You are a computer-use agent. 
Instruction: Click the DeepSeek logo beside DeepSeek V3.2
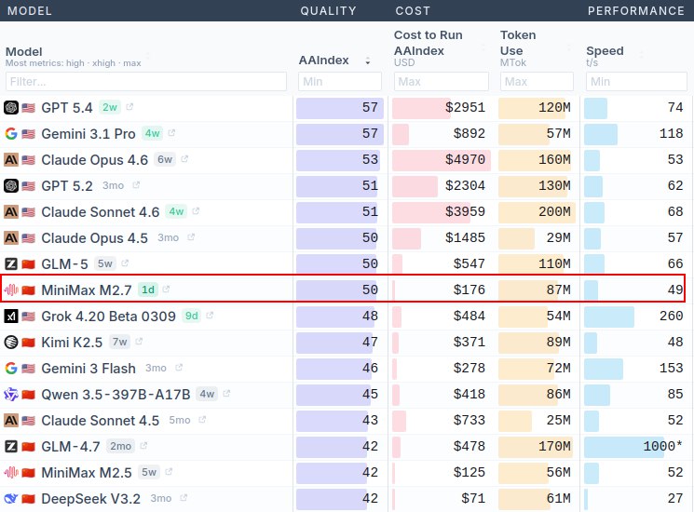(x=11, y=498)
